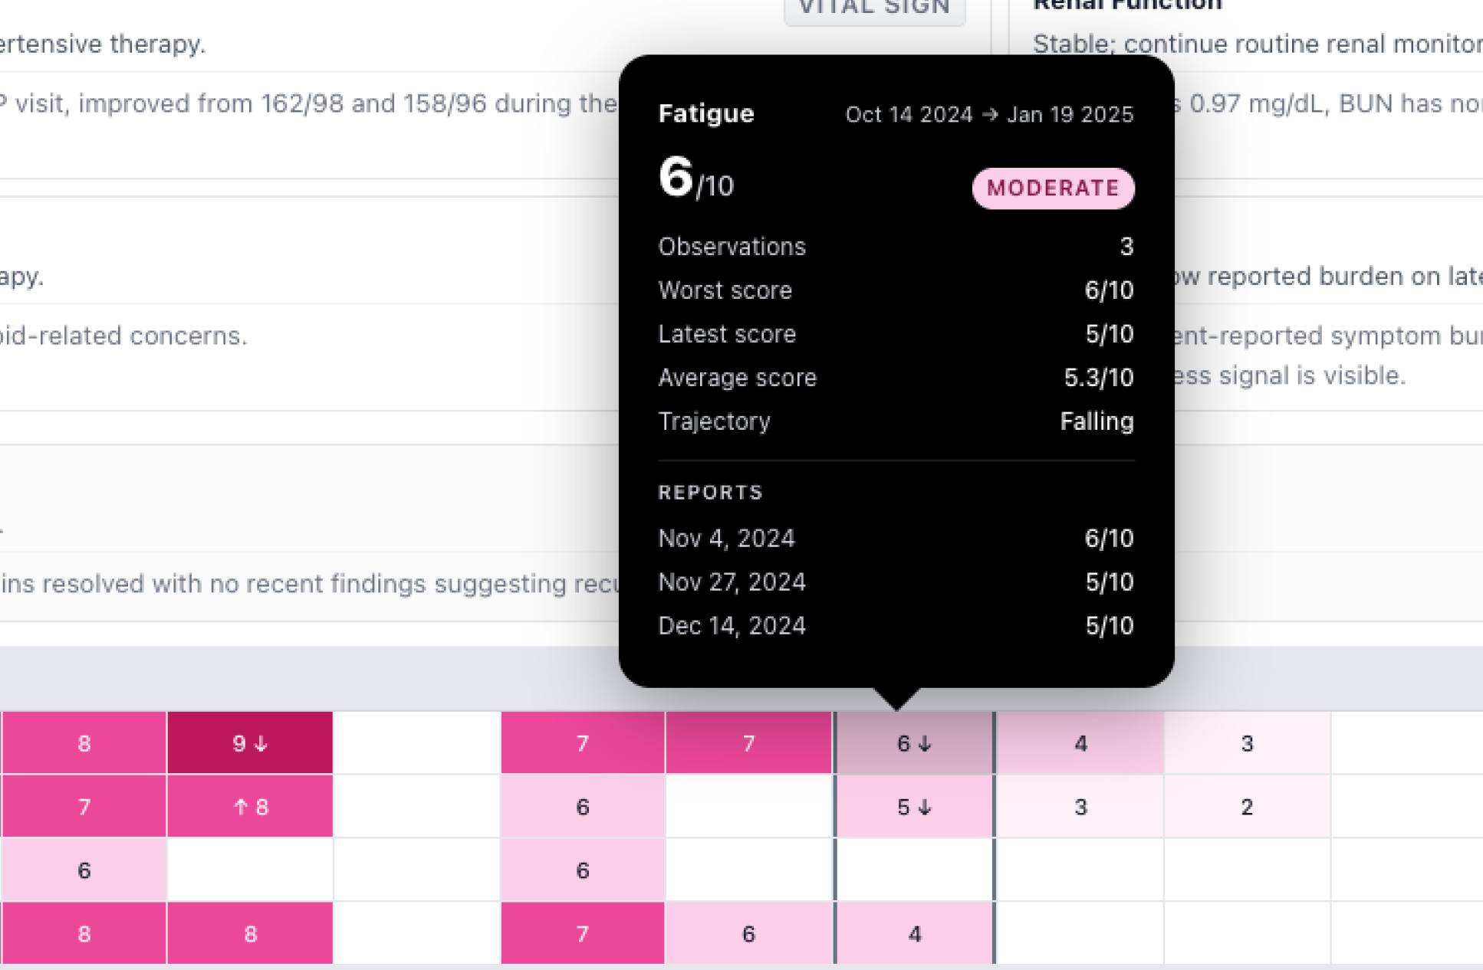Select the Dec 14, 2024 report entry
This screenshot has width=1483, height=970.
[x=896, y=626]
